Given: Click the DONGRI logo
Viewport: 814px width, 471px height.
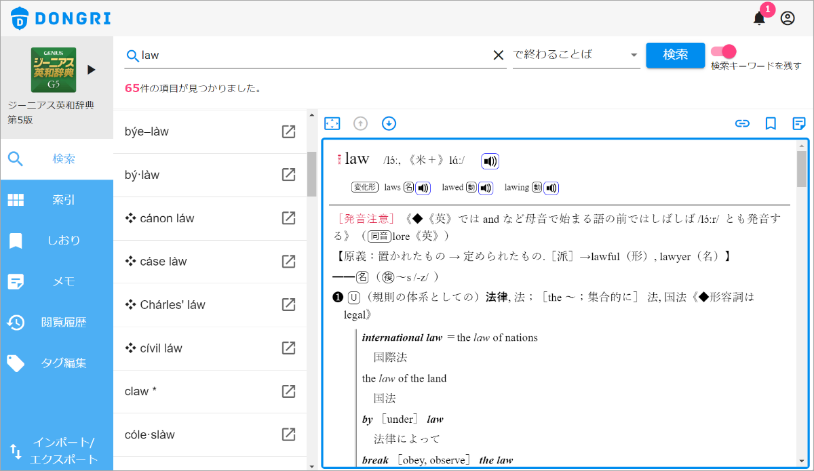Looking at the screenshot, I should click(x=61, y=18).
